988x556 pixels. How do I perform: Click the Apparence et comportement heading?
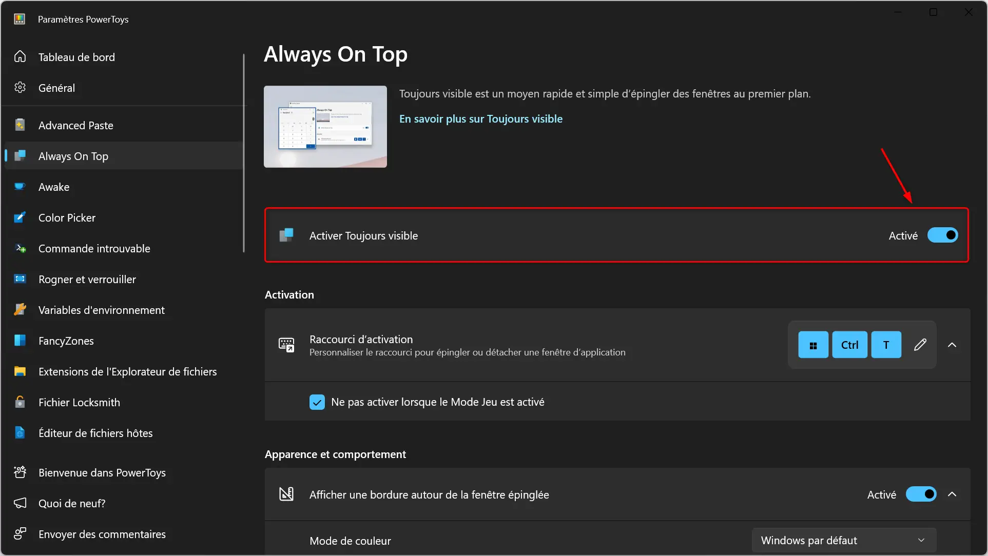[335, 454]
